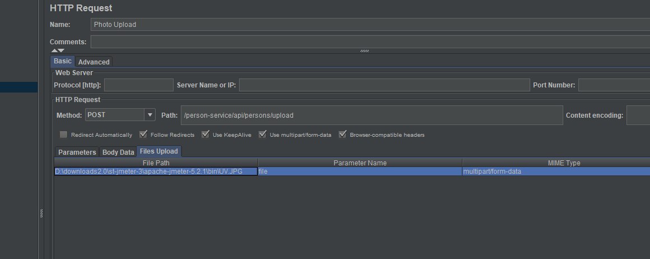
Task: Click the Comments input field
Action: [x=370, y=42]
